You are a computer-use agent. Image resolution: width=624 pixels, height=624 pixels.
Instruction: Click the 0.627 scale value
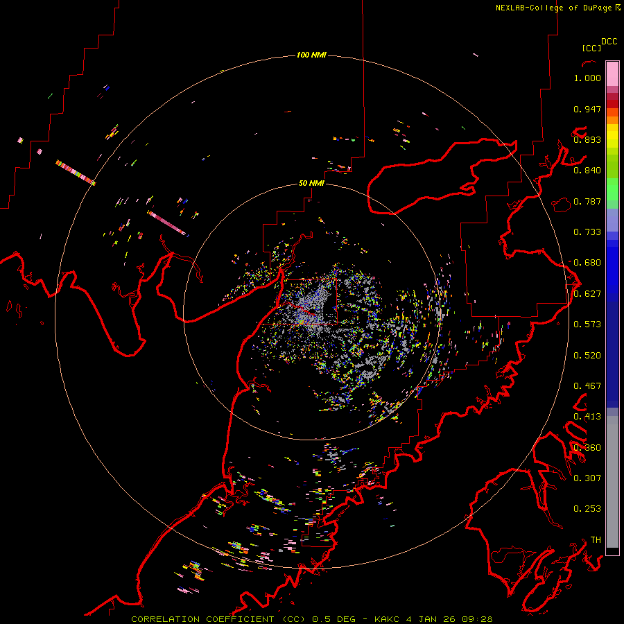tap(587, 294)
